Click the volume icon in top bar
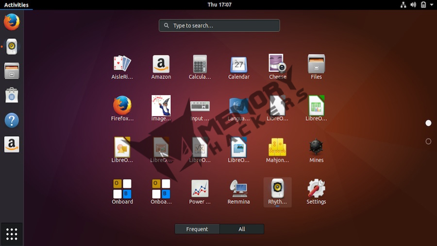The height and width of the screenshot is (246, 437). pyautogui.click(x=413, y=5)
